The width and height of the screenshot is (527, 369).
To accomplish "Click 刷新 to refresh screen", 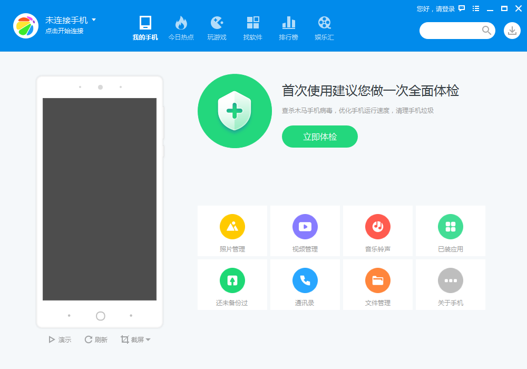I will click(x=96, y=340).
